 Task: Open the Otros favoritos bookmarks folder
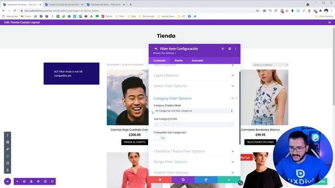click(x=324, y=16)
